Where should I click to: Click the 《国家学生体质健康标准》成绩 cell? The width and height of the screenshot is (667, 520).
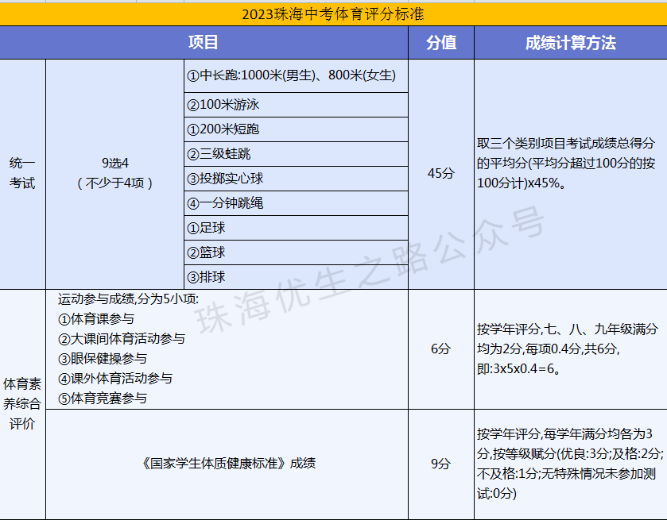click(227, 464)
